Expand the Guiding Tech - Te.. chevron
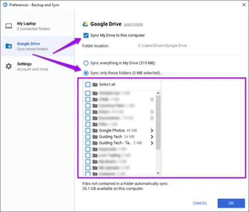The width and height of the screenshot is (249, 212). [x=152, y=143]
